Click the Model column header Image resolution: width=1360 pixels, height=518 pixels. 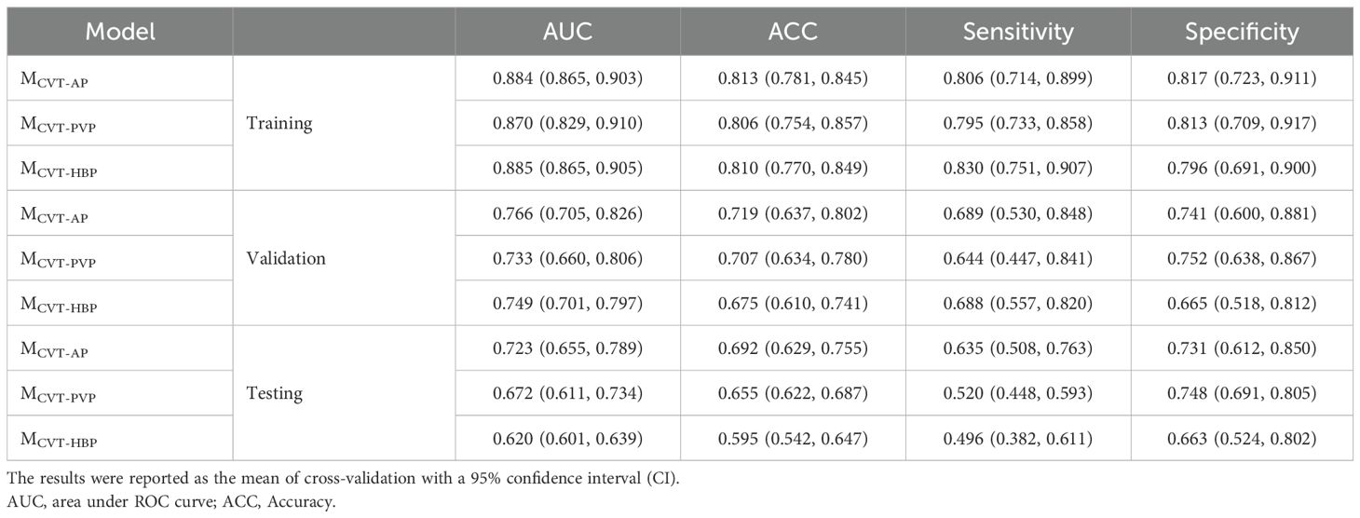coord(118,32)
